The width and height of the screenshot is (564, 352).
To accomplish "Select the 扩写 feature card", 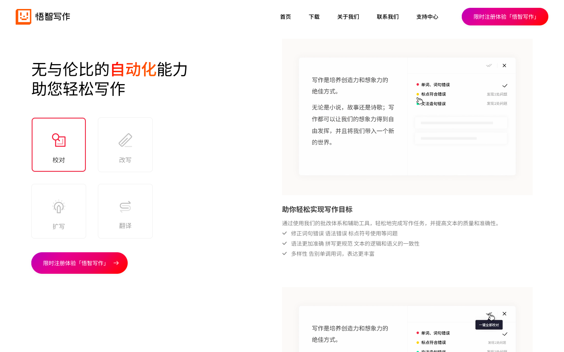I will (x=59, y=211).
